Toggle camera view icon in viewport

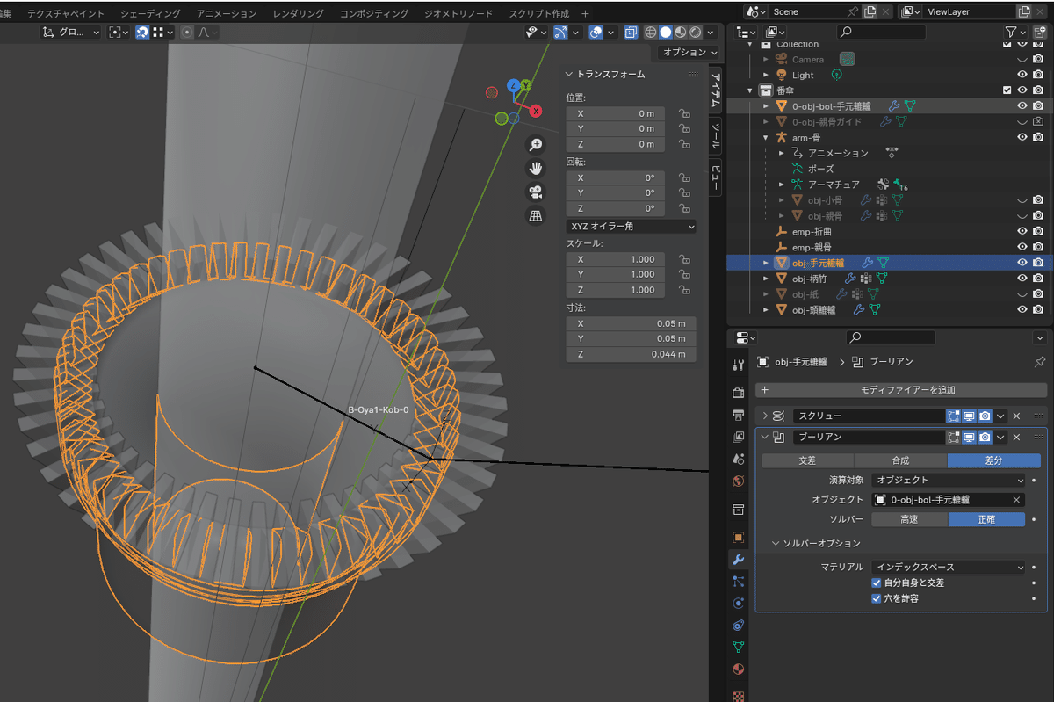tap(536, 192)
